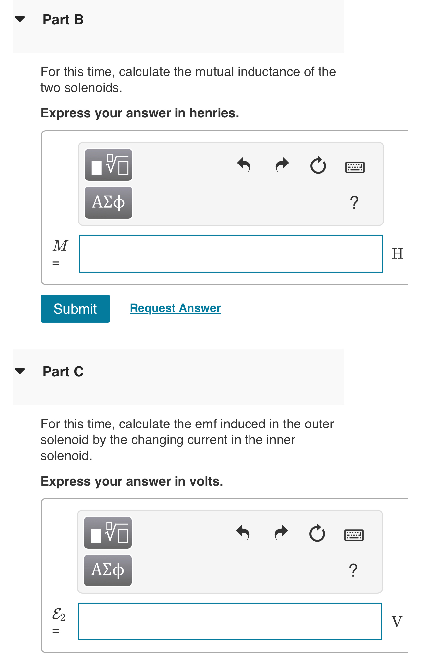This screenshot has width=428, height=656.
Task: Open help question mark in Part C
Action: (353, 570)
